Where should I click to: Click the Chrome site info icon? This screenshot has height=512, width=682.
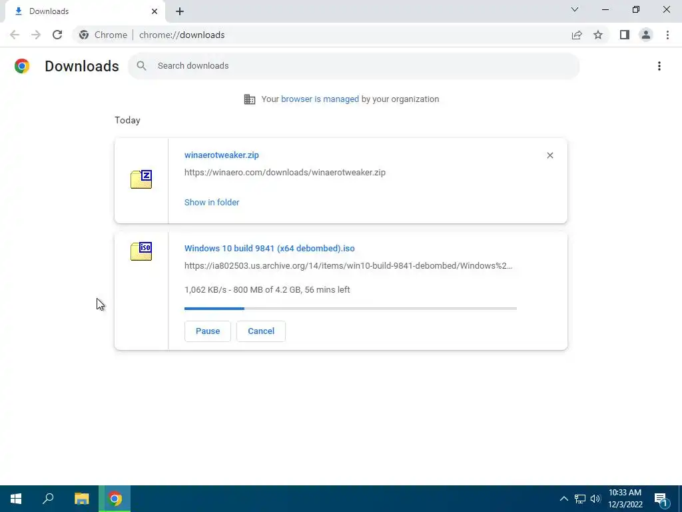point(84,35)
